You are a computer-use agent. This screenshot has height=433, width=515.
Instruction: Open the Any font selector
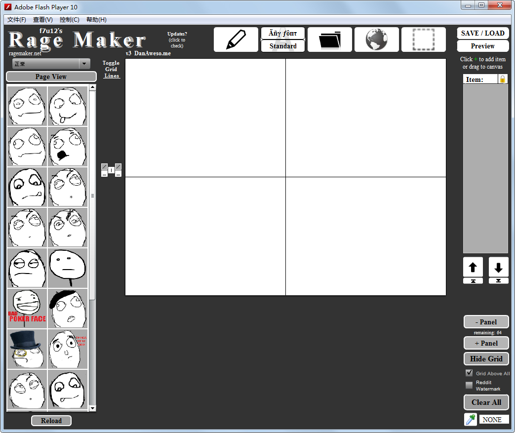coord(283,33)
